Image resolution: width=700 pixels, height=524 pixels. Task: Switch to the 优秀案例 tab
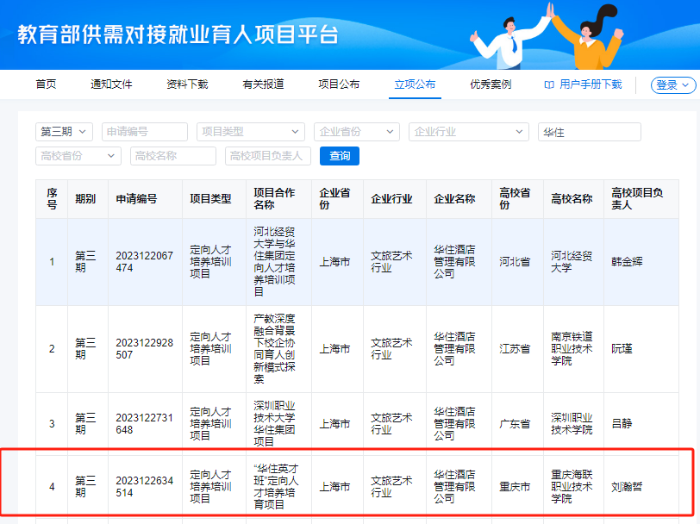[484, 84]
